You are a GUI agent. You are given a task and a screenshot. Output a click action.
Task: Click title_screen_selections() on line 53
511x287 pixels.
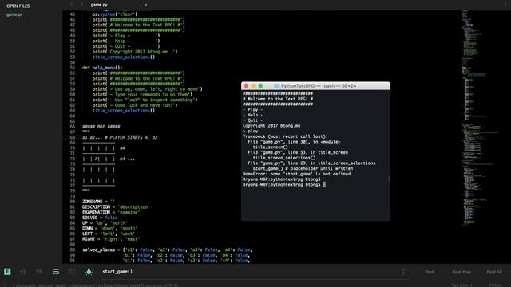pyautogui.click(x=124, y=57)
